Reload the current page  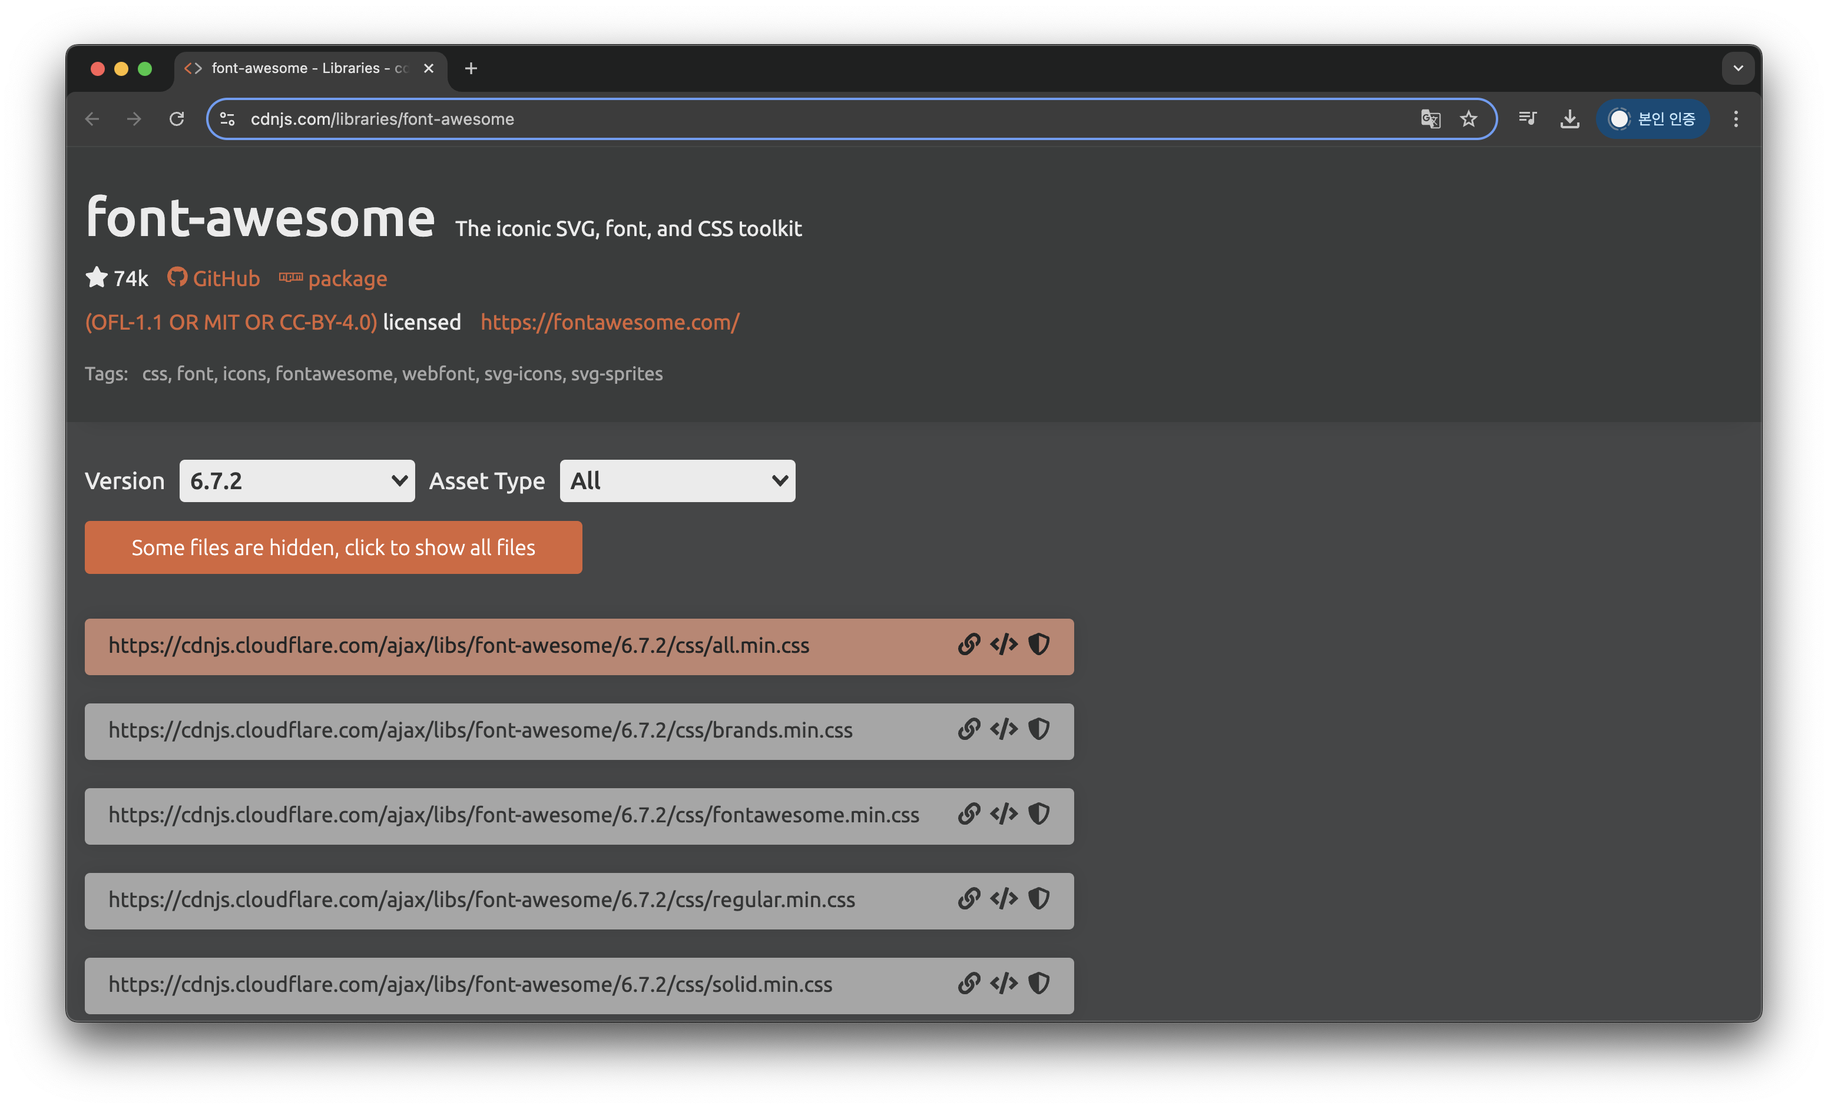tap(177, 118)
